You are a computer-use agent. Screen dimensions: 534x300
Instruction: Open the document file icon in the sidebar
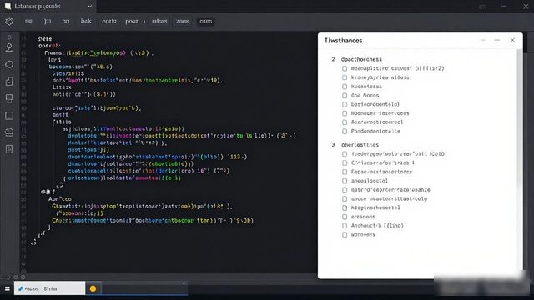[x=9, y=82]
